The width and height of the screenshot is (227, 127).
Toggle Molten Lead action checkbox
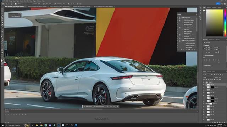(x=178, y=30)
